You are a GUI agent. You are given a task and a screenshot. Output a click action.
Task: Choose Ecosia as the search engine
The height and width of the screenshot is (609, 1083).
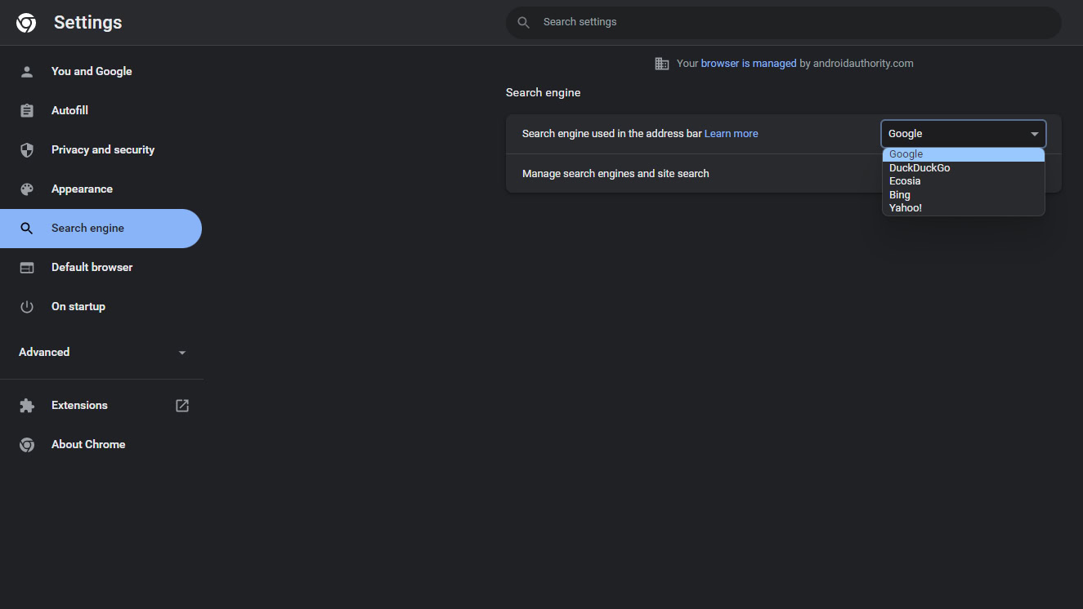point(905,181)
